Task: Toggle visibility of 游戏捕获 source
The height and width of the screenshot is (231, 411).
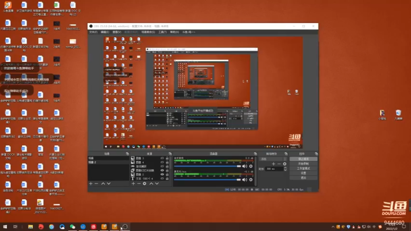Action: (x=162, y=166)
